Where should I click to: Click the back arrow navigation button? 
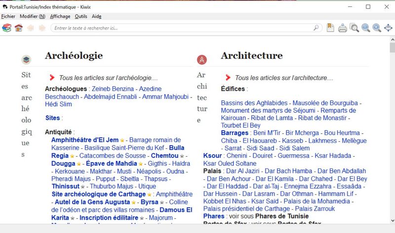[x=31, y=28]
